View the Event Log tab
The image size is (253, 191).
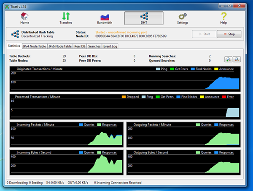point(110,46)
